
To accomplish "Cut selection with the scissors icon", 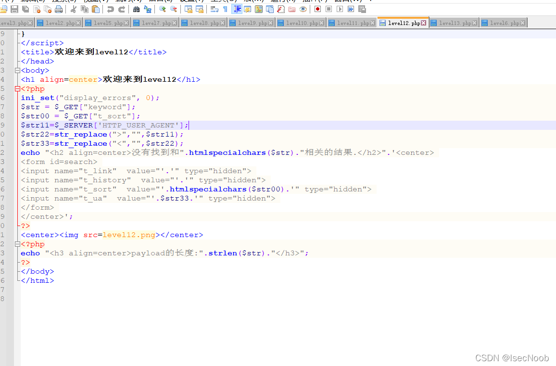I will point(74,9).
